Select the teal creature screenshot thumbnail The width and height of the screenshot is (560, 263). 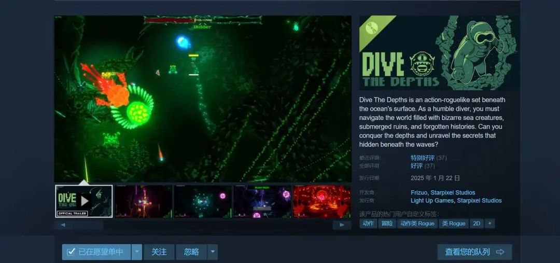(x=203, y=201)
